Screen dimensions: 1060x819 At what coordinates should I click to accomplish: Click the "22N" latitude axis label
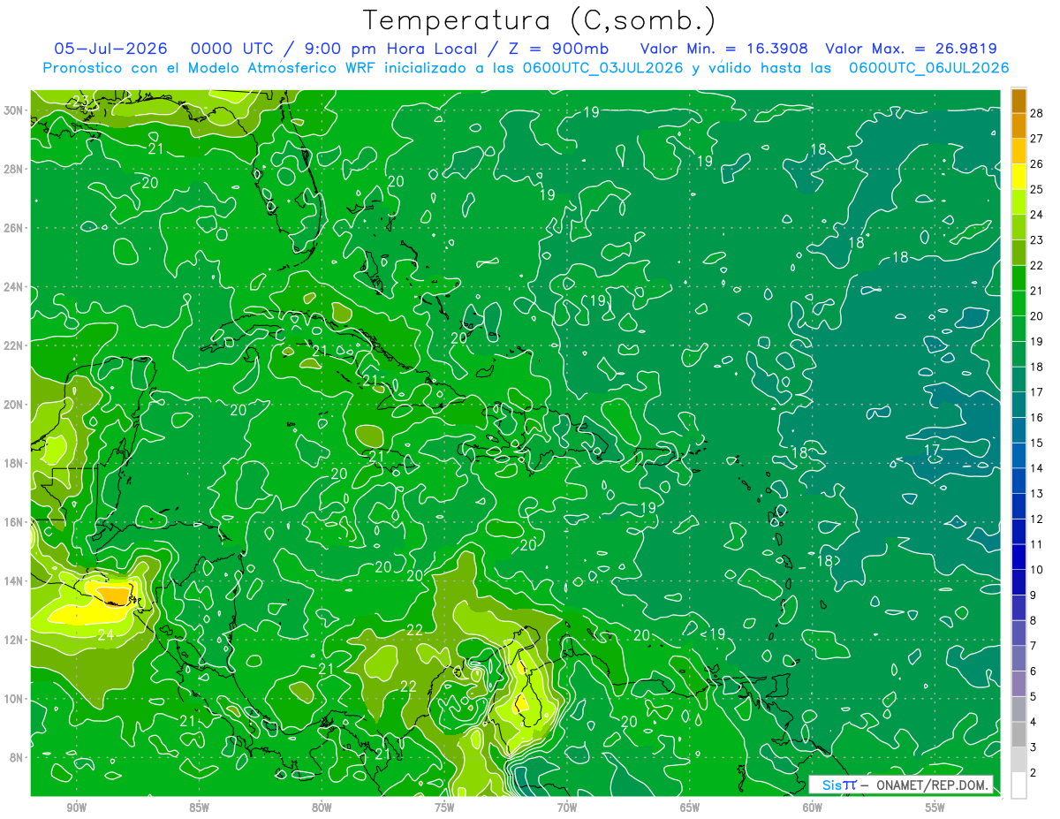click(x=14, y=345)
